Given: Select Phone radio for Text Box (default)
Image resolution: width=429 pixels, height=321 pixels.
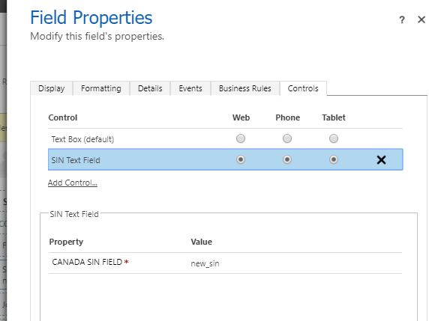Looking at the screenshot, I should pyautogui.click(x=287, y=138).
